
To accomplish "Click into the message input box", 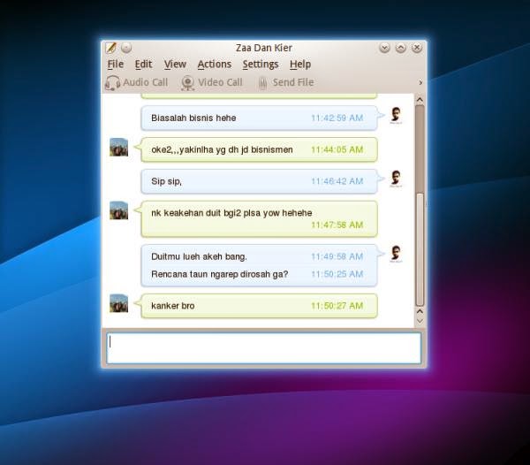I will click(263, 348).
